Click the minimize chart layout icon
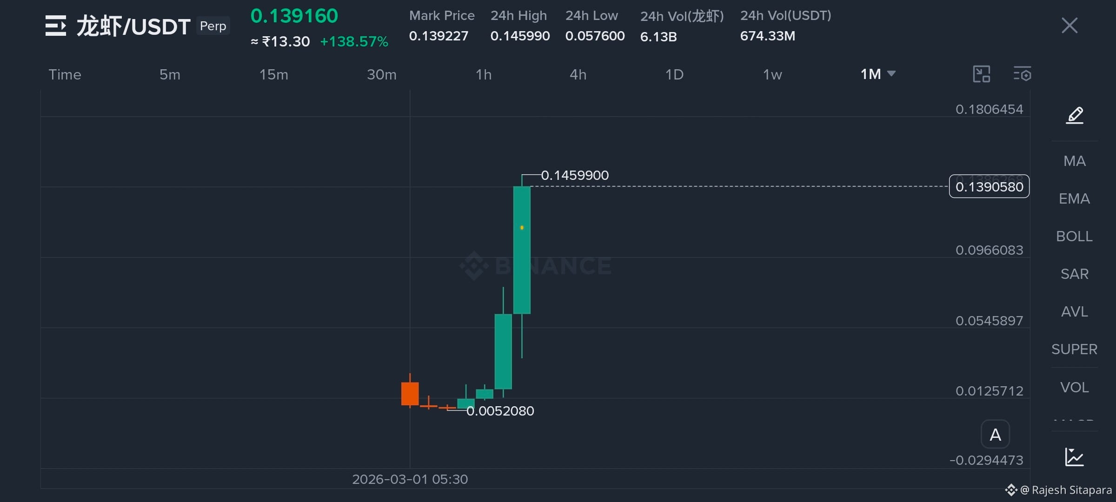The image size is (1116, 502). (982, 74)
